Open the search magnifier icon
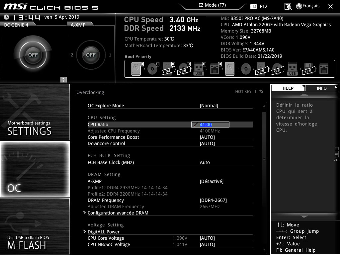Viewport: 340px width, 255px height. point(288,6)
